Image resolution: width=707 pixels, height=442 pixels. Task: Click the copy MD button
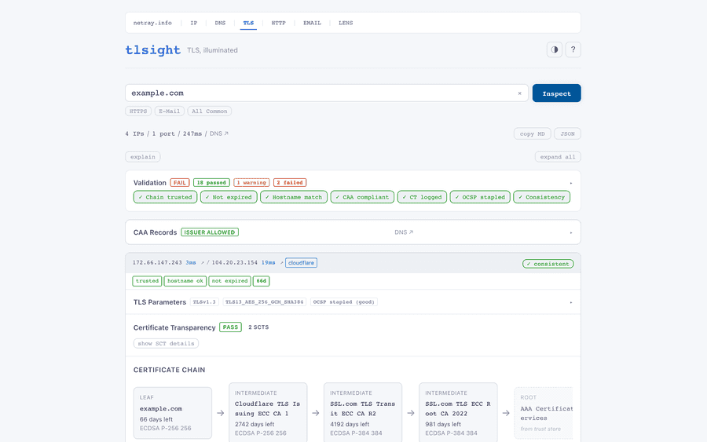coord(532,133)
